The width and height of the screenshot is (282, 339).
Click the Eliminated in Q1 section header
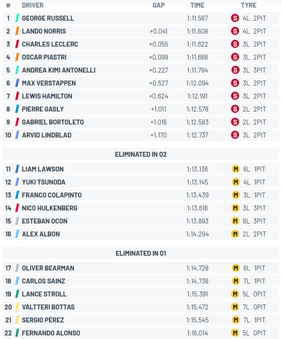(x=141, y=253)
